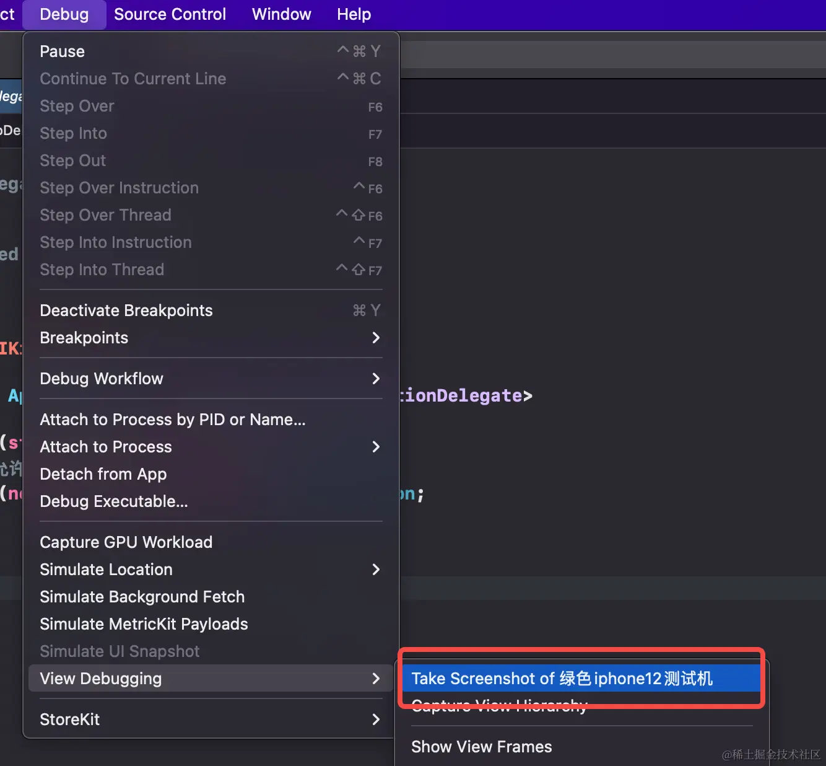The width and height of the screenshot is (826, 766).
Task: Open the Help menu
Action: pyautogui.click(x=354, y=14)
